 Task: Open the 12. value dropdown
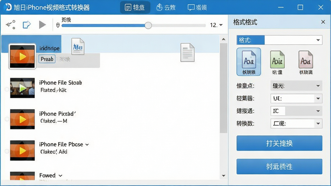click(x=216, y=25)
